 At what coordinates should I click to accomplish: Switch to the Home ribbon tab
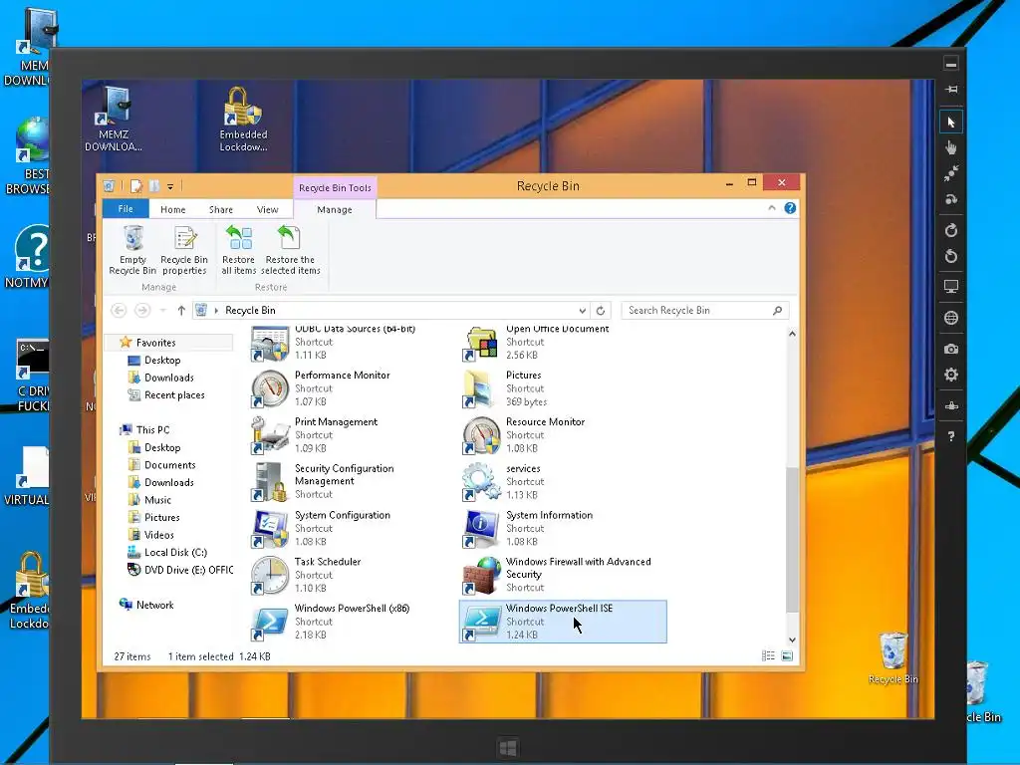[x=173, y=209]
